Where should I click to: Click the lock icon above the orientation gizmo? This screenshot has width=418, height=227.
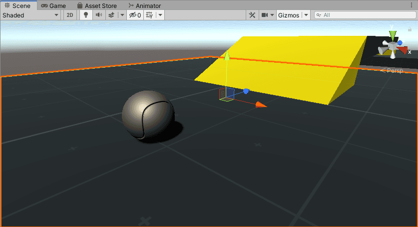(x=410, y=30)
